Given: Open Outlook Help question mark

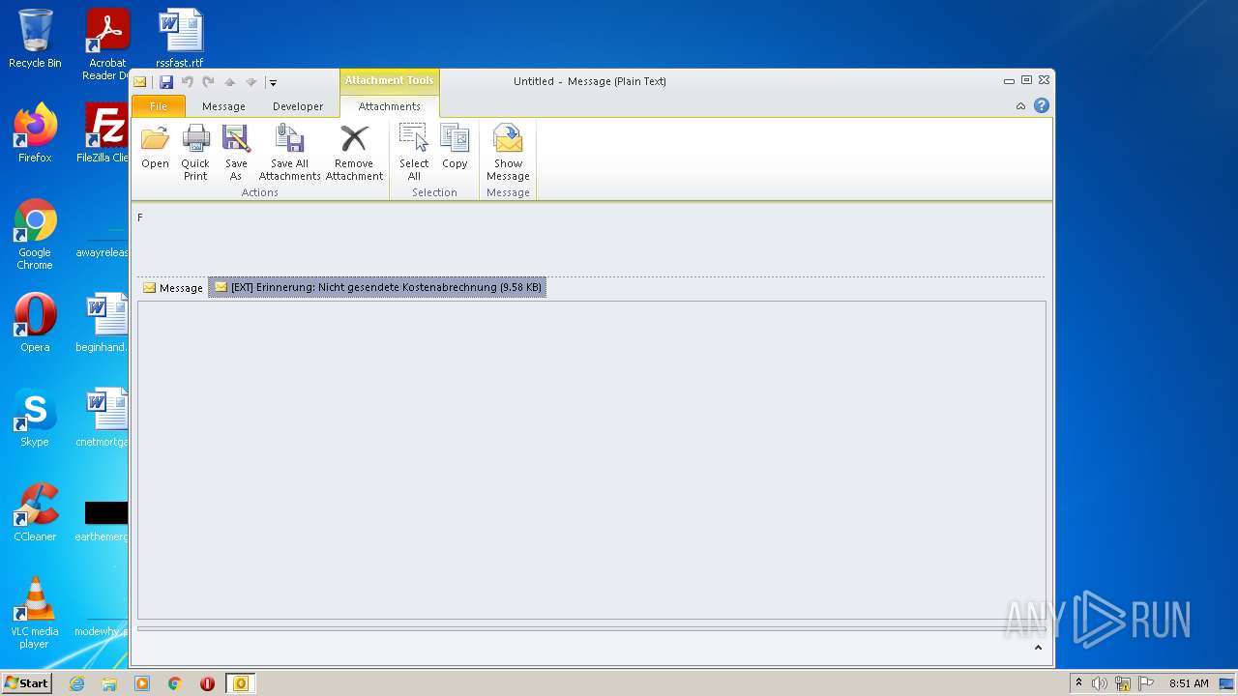Looking at the screenshot, I should click(1042, 106).
